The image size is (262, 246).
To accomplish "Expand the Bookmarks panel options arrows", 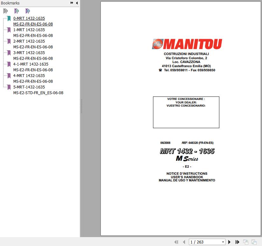I will [x=72, y=3].
